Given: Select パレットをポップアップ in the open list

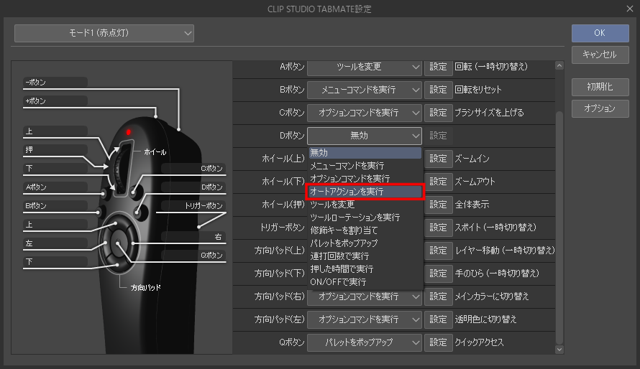Looking at the screenshot, I should (365, 243).
